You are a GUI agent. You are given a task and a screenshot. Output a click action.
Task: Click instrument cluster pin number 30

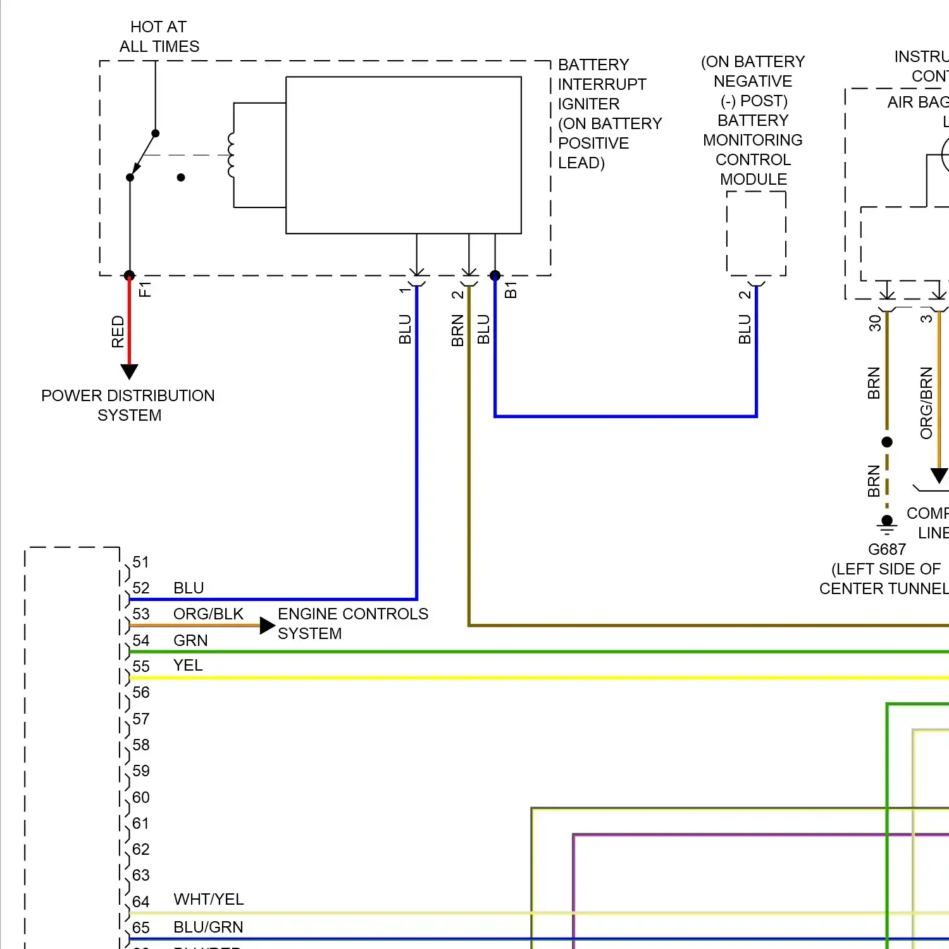click(874, 323)
